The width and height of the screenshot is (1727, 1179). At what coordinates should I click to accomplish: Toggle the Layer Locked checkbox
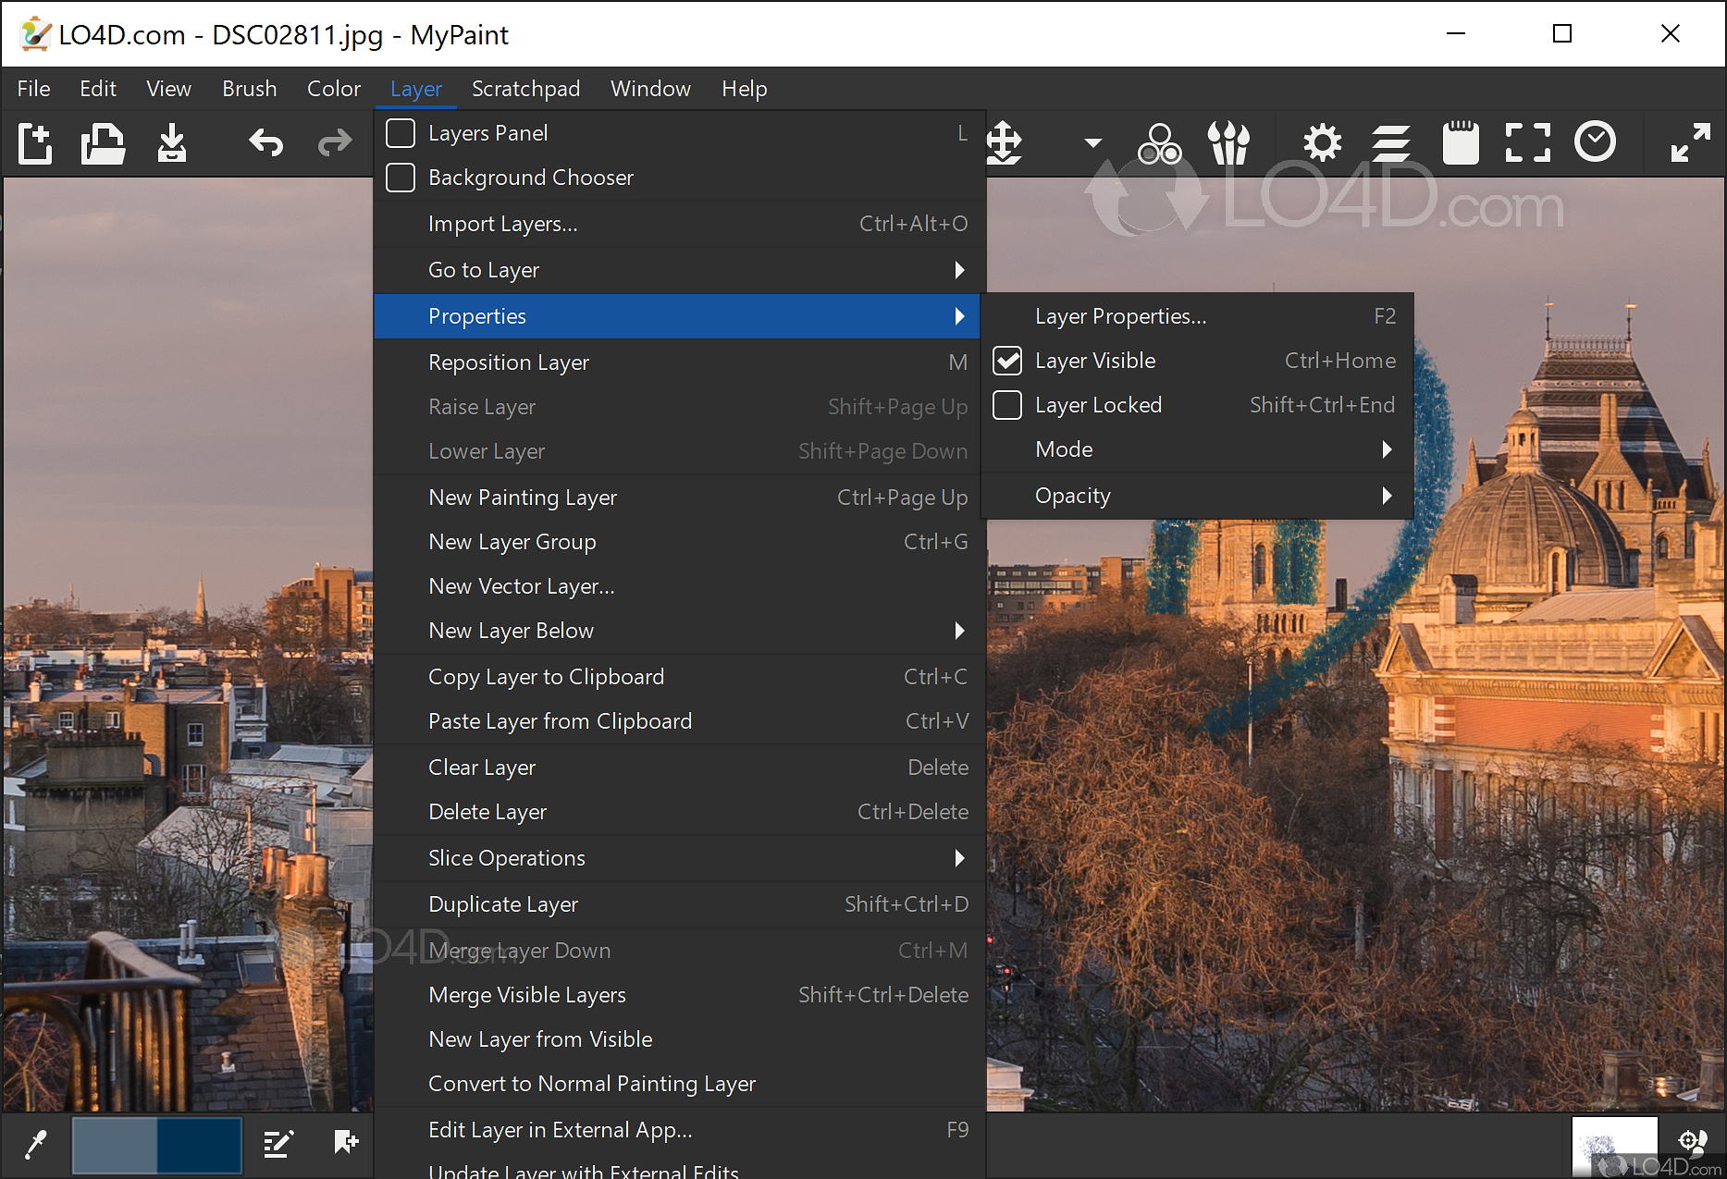[1007, 405]
